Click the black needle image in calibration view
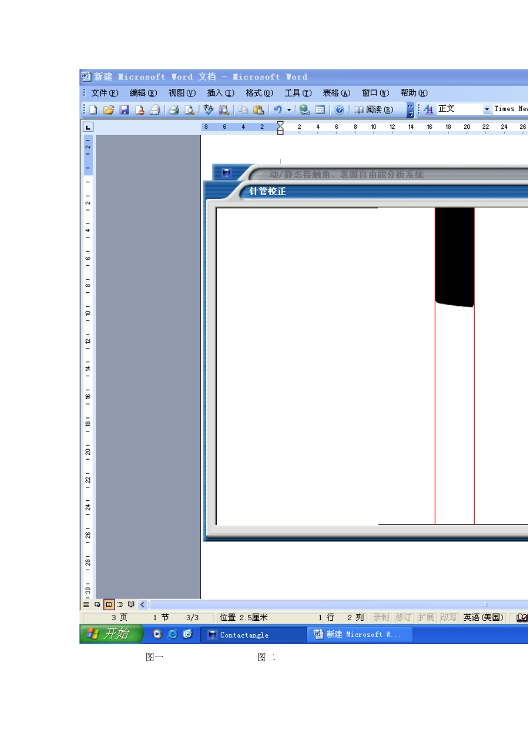Viewport: 528px width, 747px height. tap(455, 257)
